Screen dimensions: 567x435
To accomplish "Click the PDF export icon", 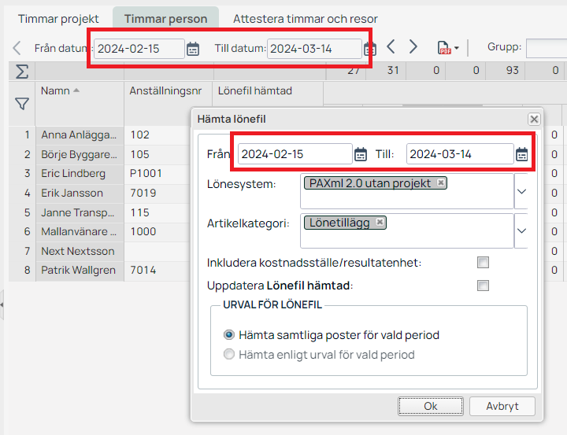I will pos(444,48).
